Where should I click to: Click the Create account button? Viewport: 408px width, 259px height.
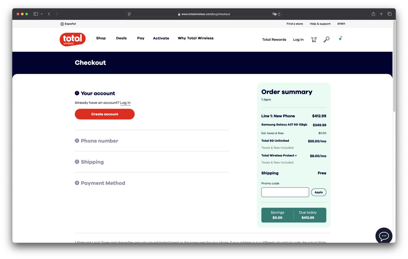pyautogui.click(x=105, y=114)
